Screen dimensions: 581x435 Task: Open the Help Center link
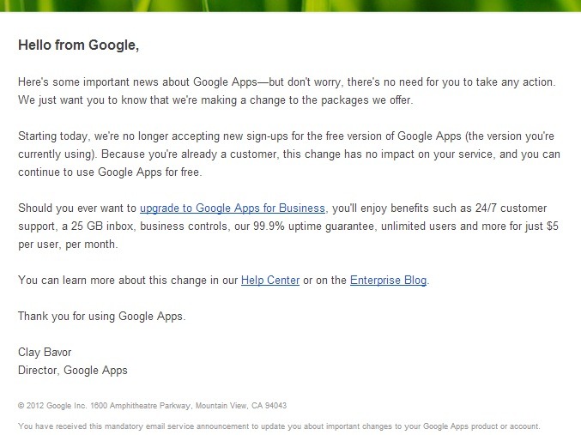pyautogui.click(x=270, y=280)
